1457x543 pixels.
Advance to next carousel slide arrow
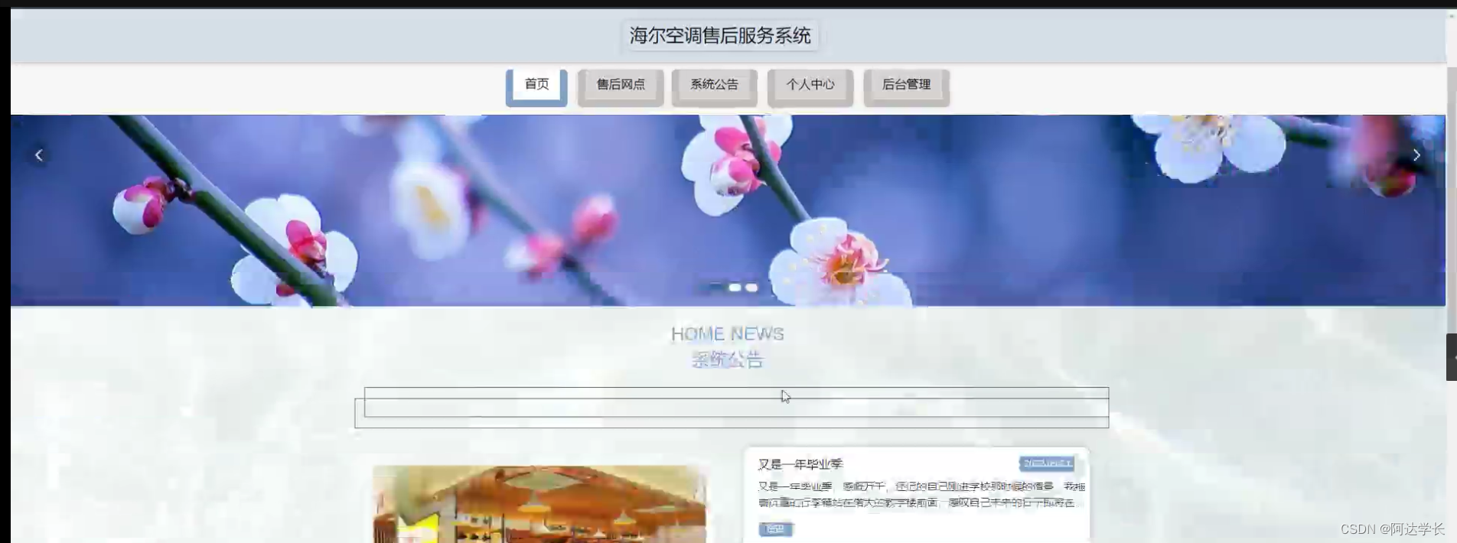1416,155
